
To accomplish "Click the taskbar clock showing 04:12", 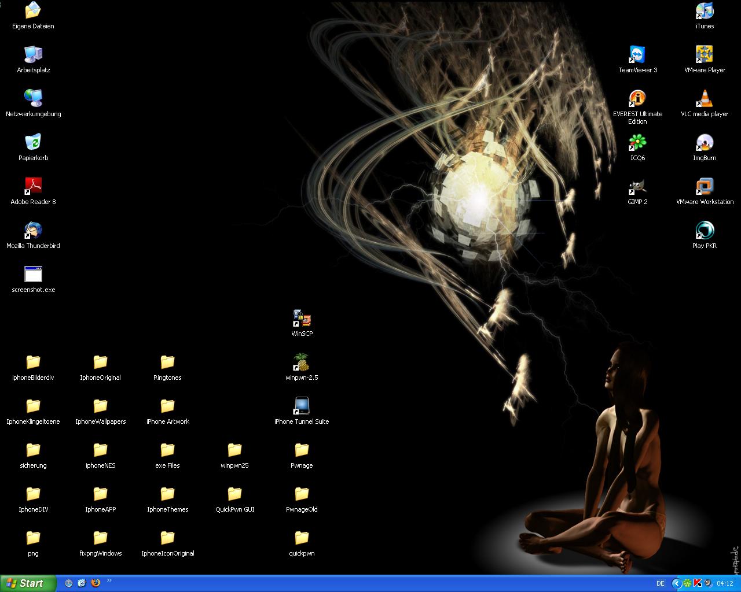I will pos(725,583).
